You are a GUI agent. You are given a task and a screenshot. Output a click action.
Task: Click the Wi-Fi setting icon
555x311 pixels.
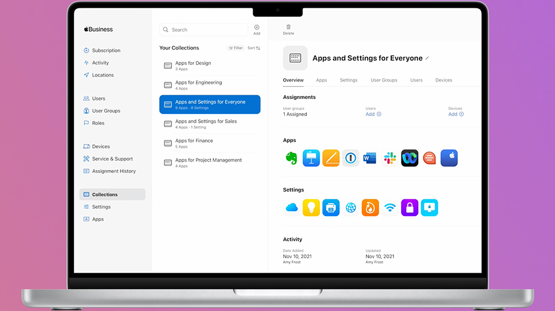tap(390, 208)
